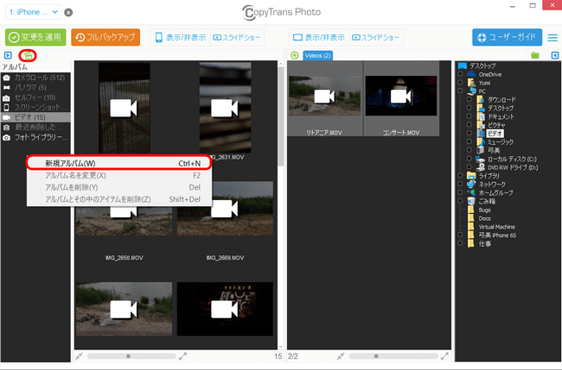Select the 最近削除した album
Image resolution: width=562 pixels, height=370 pixels.
[35, 128]
